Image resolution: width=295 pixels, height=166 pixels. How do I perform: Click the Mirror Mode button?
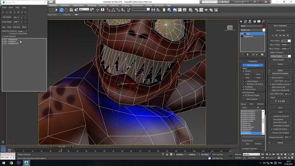pos(280,30)
